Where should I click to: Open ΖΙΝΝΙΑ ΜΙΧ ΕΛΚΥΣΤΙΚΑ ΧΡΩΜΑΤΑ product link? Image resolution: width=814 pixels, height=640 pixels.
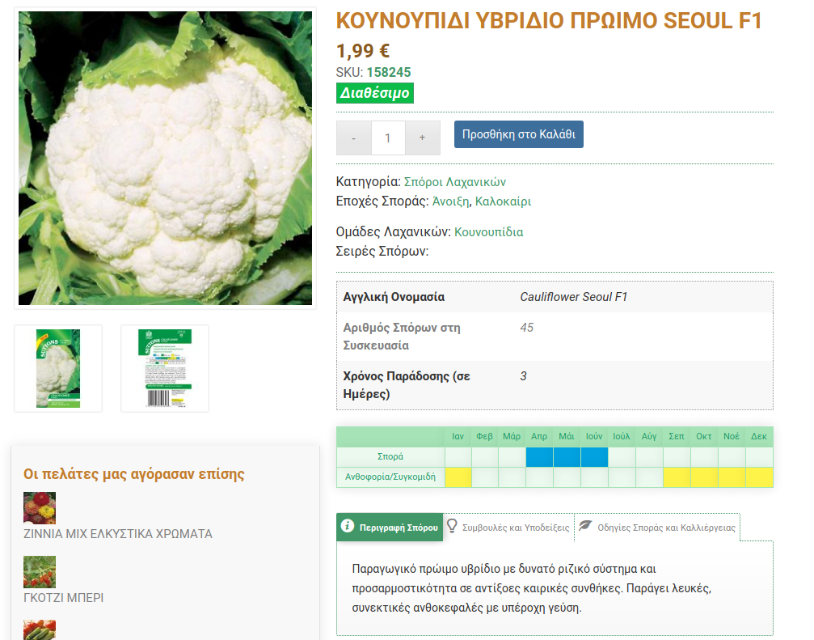coord(118,534)
